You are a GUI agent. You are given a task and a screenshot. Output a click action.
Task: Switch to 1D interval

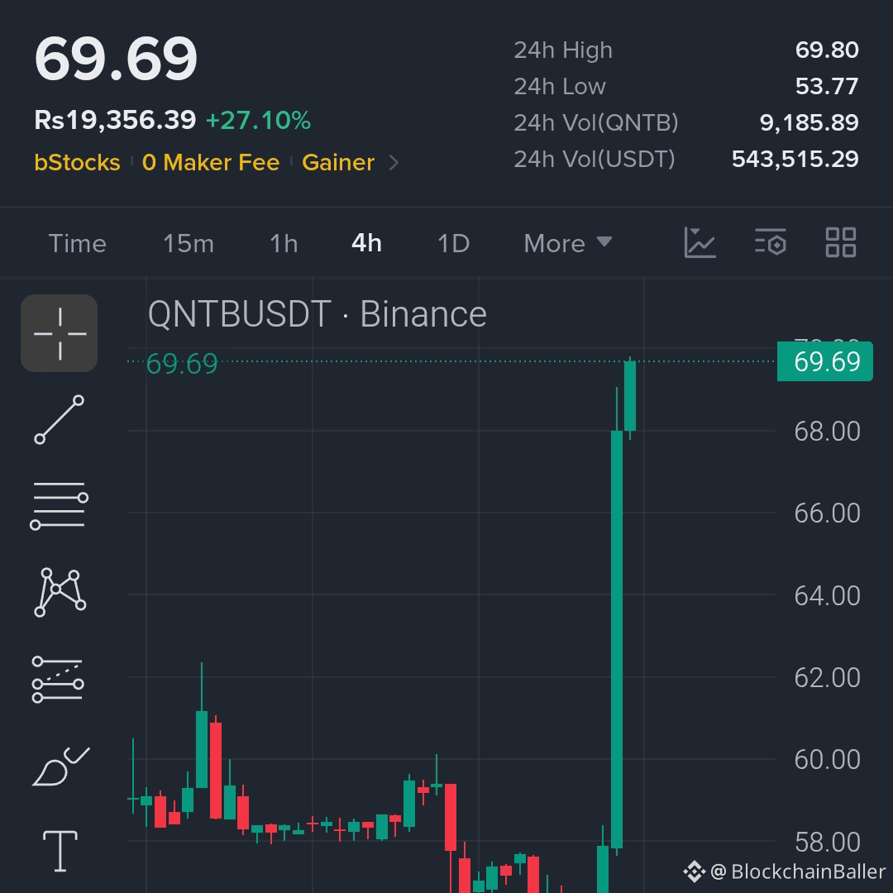click(x=453, y=244)
